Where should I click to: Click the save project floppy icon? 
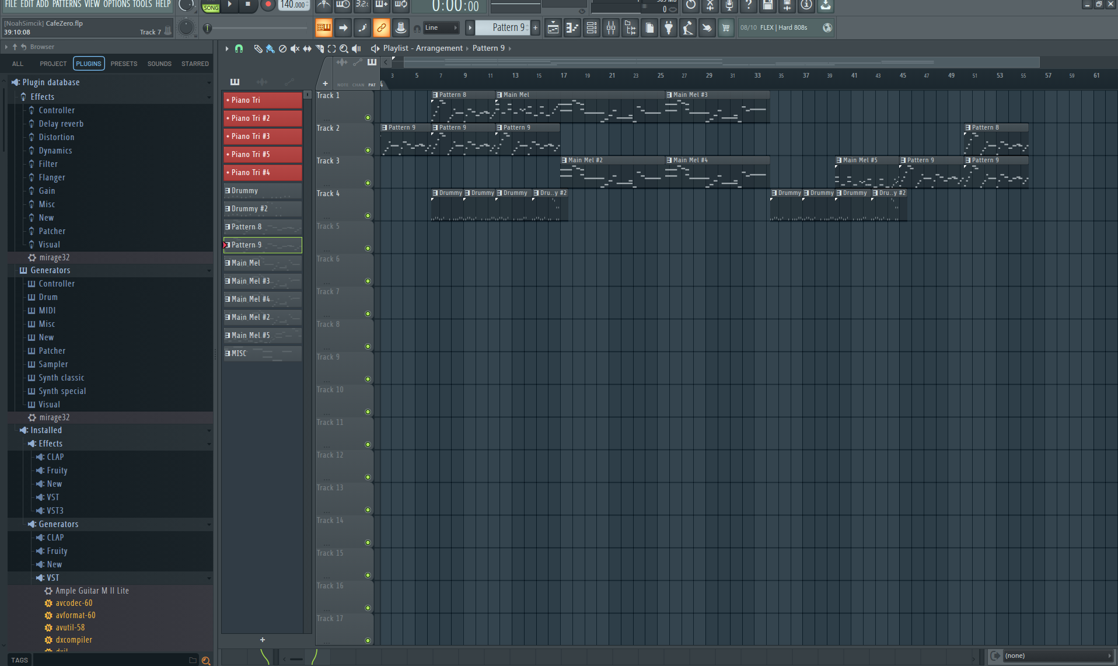point(768,5)
